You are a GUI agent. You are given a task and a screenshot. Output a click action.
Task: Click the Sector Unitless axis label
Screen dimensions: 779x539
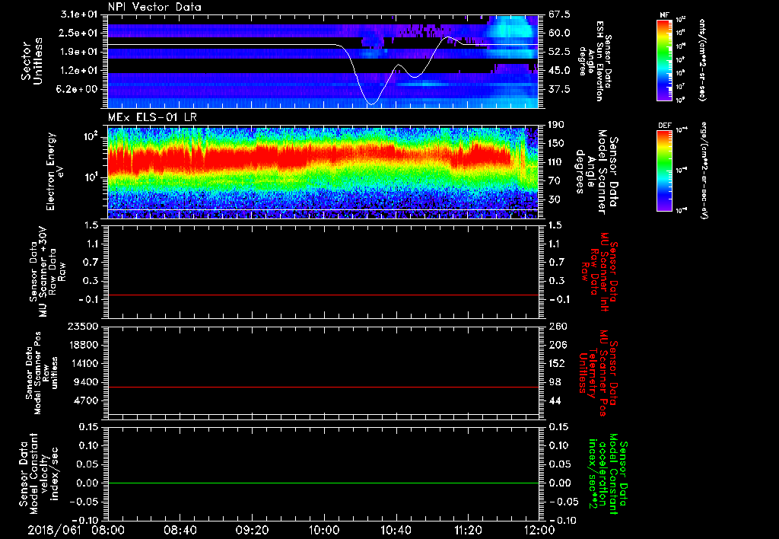point(31,61)
